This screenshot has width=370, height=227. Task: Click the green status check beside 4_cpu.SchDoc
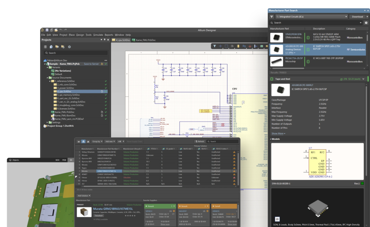(106, 91)
